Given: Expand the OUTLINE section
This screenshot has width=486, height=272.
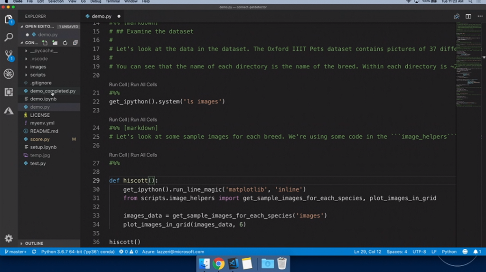Looking at the screenshot, I should 34,244.
